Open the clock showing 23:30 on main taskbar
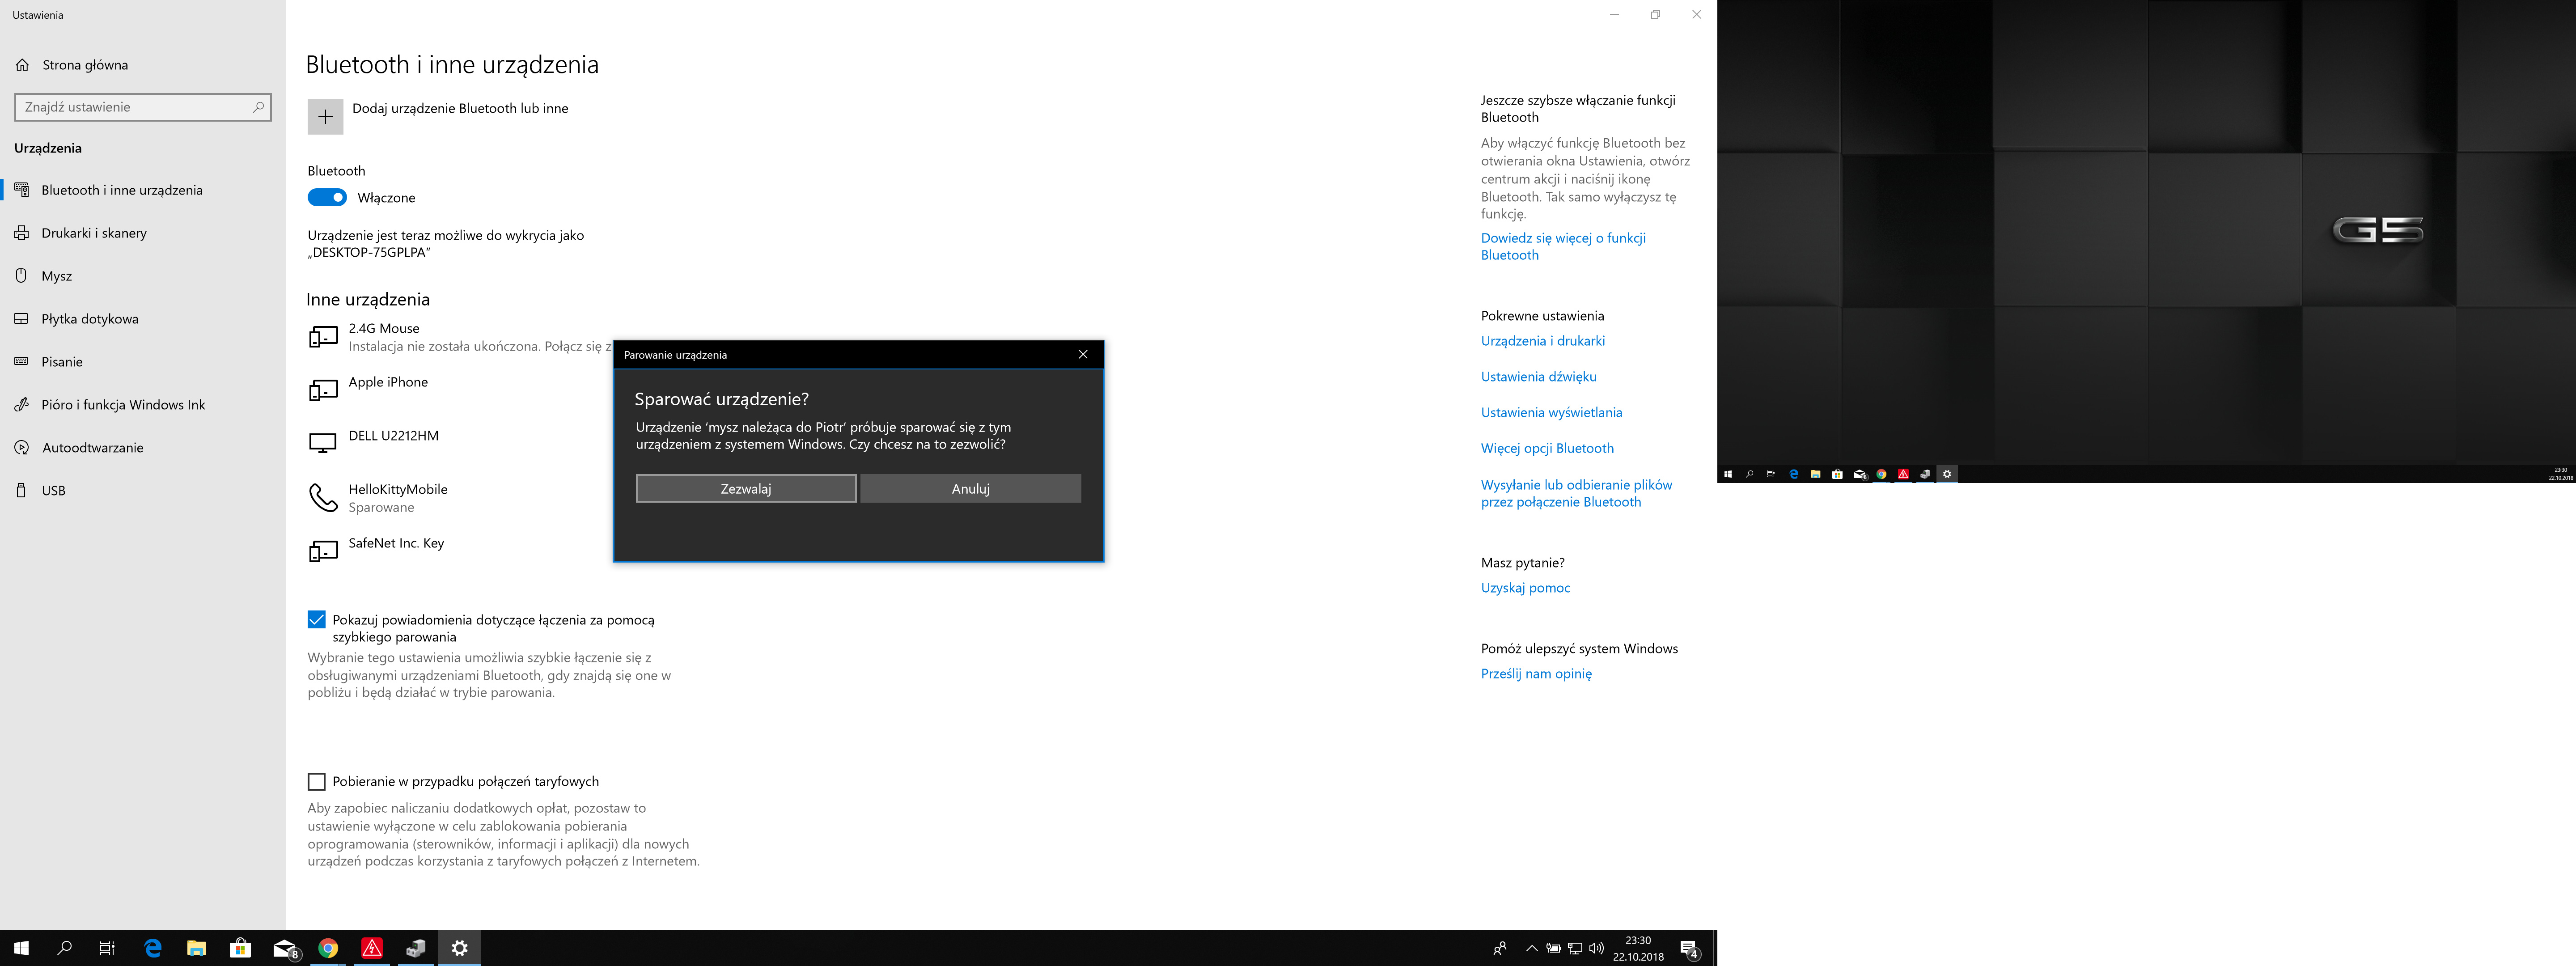Screen dimensions: 2576x966 pos(1638,948)
